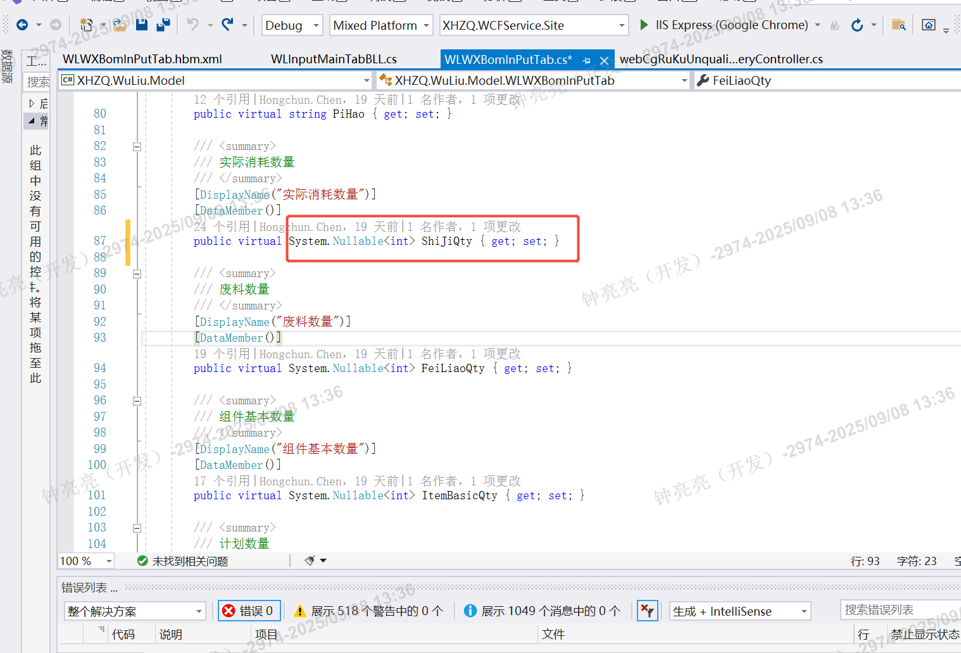Switch to WLWXBomInPutTab.cs tab
The height and width of the screenshot is (653, 961).
pyautogui.click(x=508, y=59)
